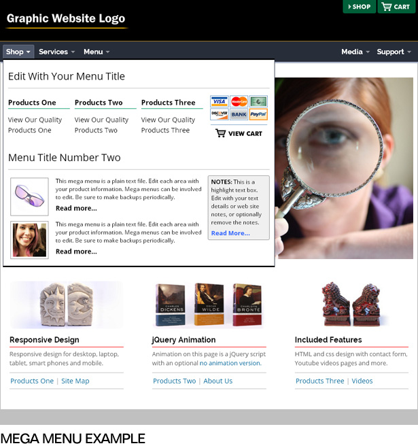Click the PayPal payment icon
Image resolution: width=418 pixels, height=448 pixels.
258,114
